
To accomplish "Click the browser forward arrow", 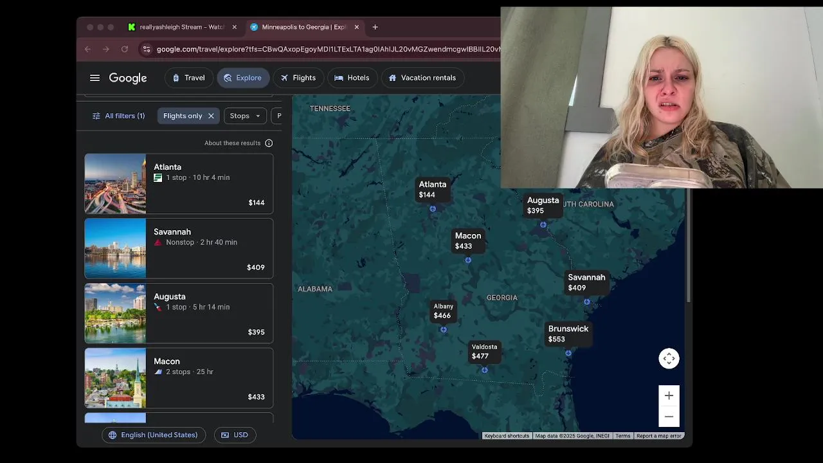I will coord(106,49).
